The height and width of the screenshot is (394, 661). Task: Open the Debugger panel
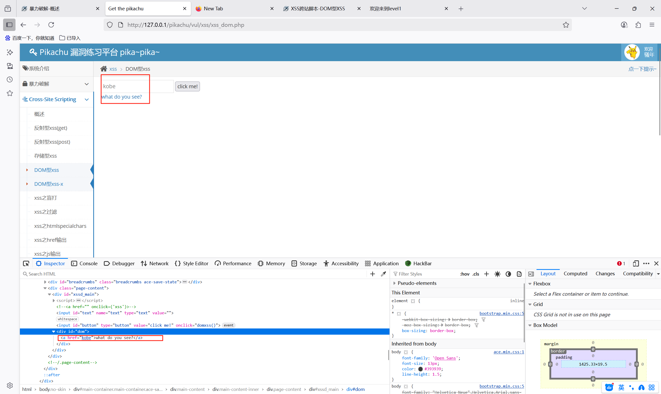pyautogui.click(x=119, y=263)
